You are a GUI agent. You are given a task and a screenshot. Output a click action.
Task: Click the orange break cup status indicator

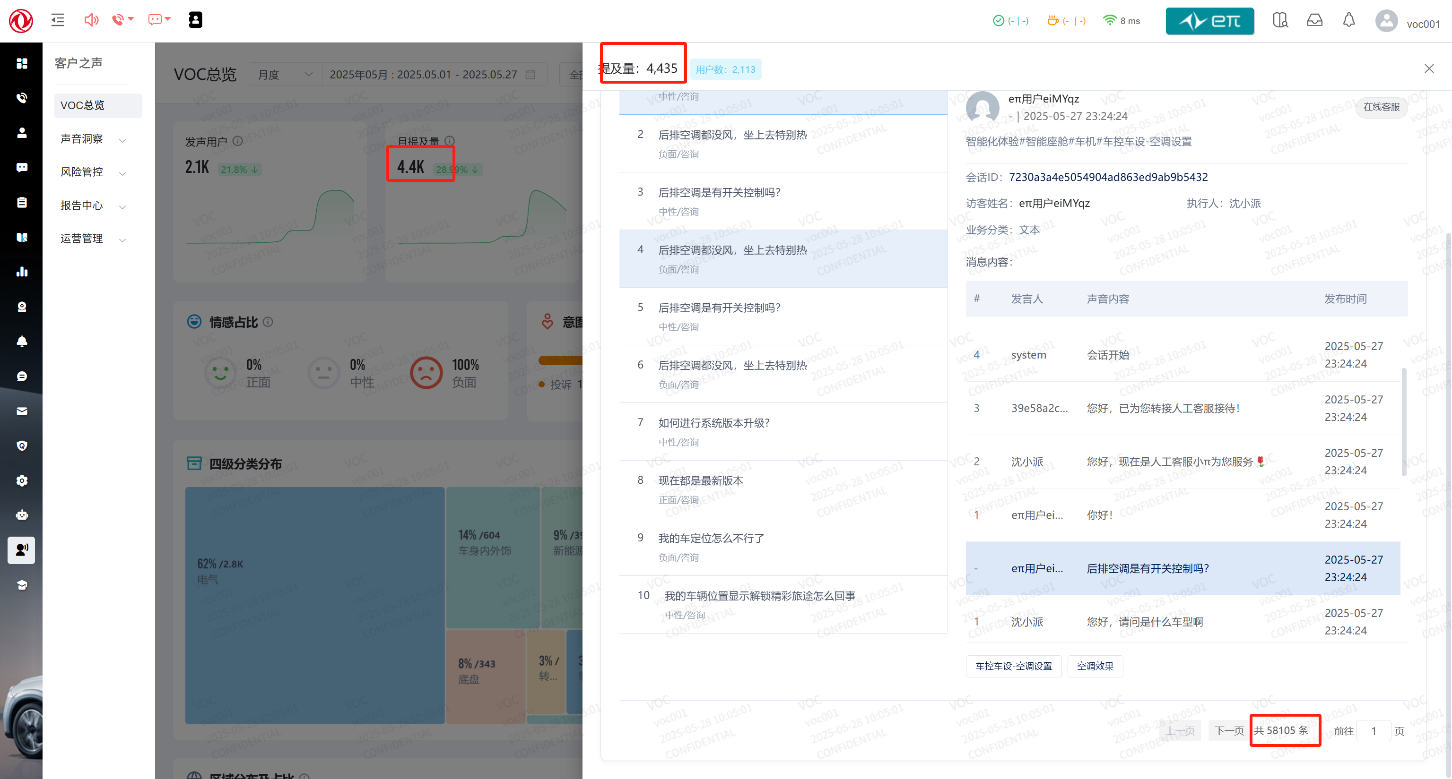pos(1067,21)
